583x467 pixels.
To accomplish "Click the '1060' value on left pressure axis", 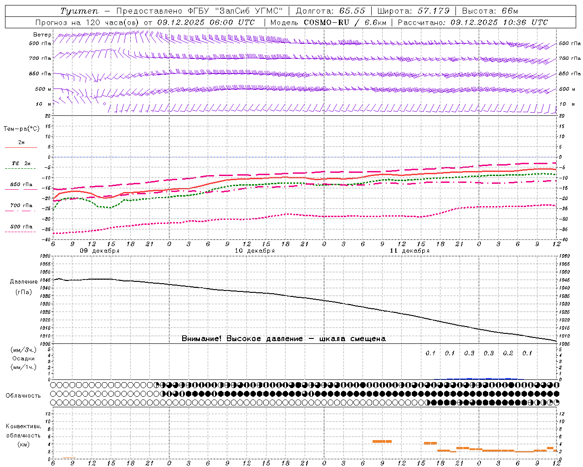I will click(x=45, y=256).
